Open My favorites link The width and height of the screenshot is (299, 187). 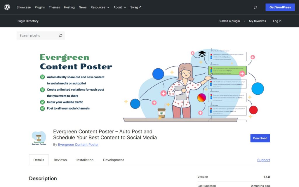[258, 21]
